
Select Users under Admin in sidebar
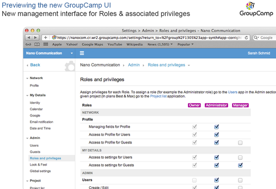[x=34, y=145]
